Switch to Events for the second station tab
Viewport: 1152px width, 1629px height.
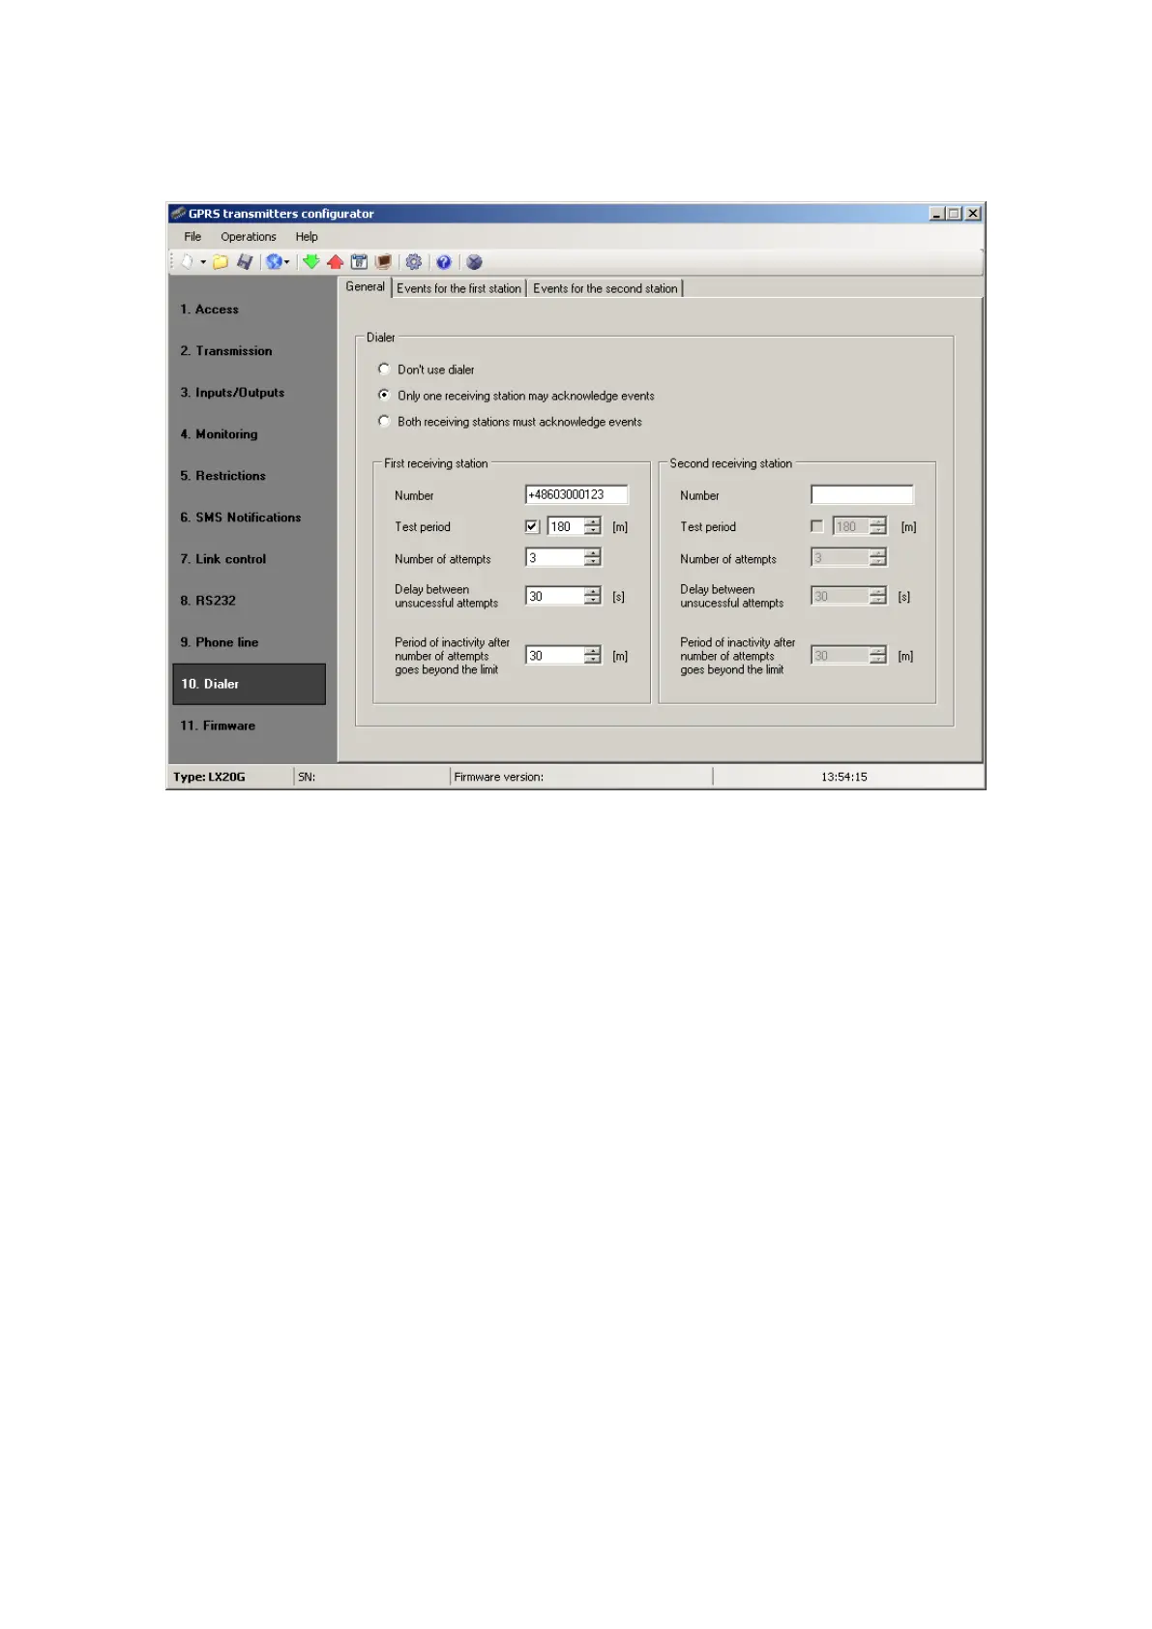606,288
